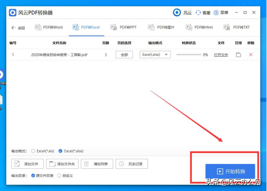The height and width of the screenshot is (191, 267).
Task: Start conversion with 开始转换
Action: coord(230,171)
